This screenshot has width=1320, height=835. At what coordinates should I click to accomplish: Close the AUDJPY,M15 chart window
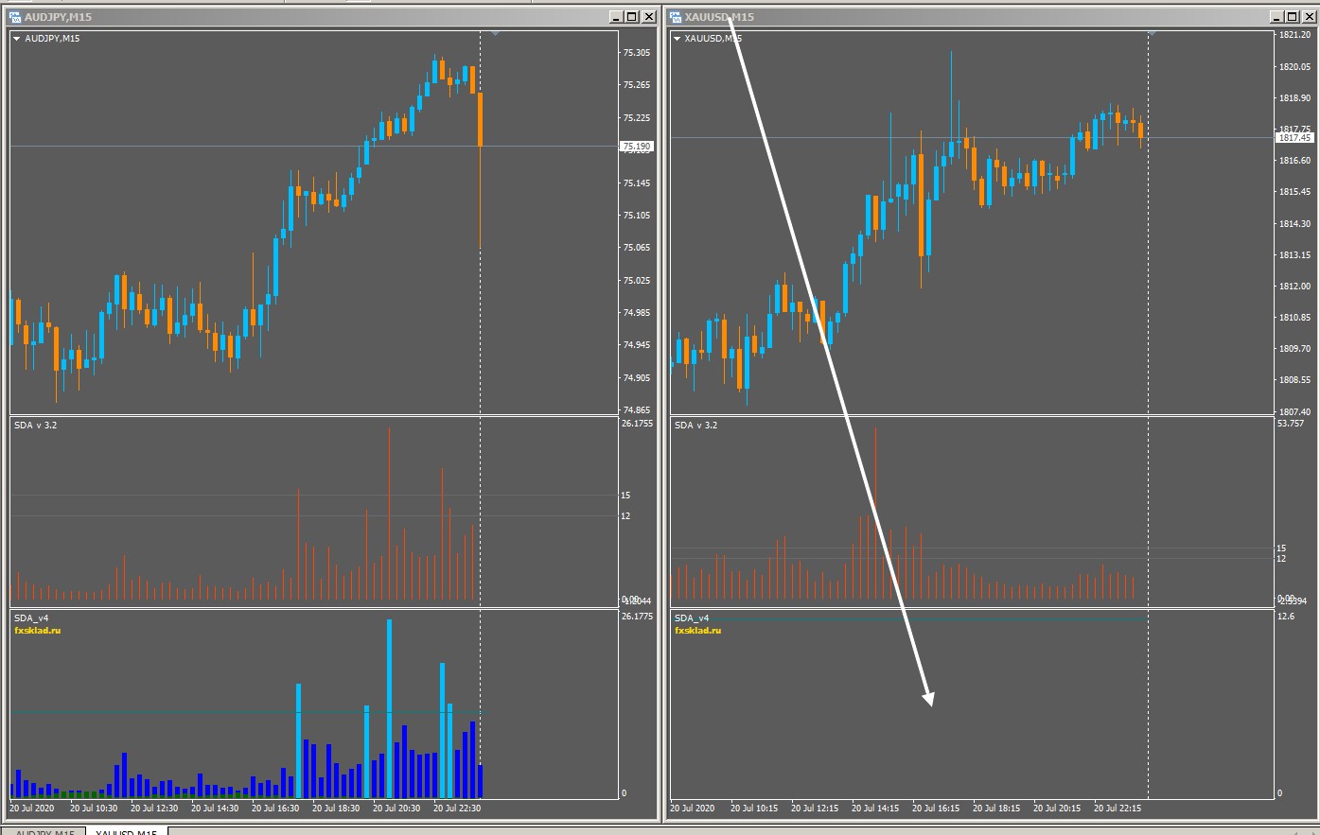(649, 17)
